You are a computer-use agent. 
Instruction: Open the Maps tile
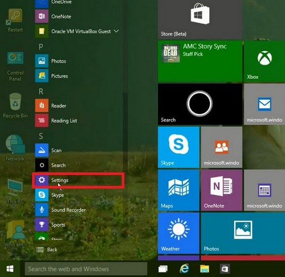178,190
